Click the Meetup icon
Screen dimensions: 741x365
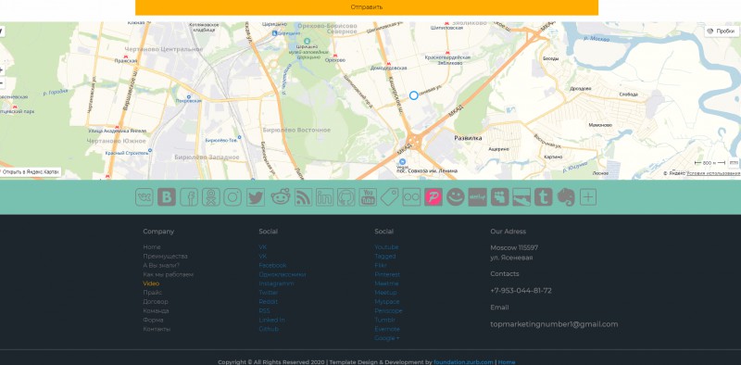point(477,197)
